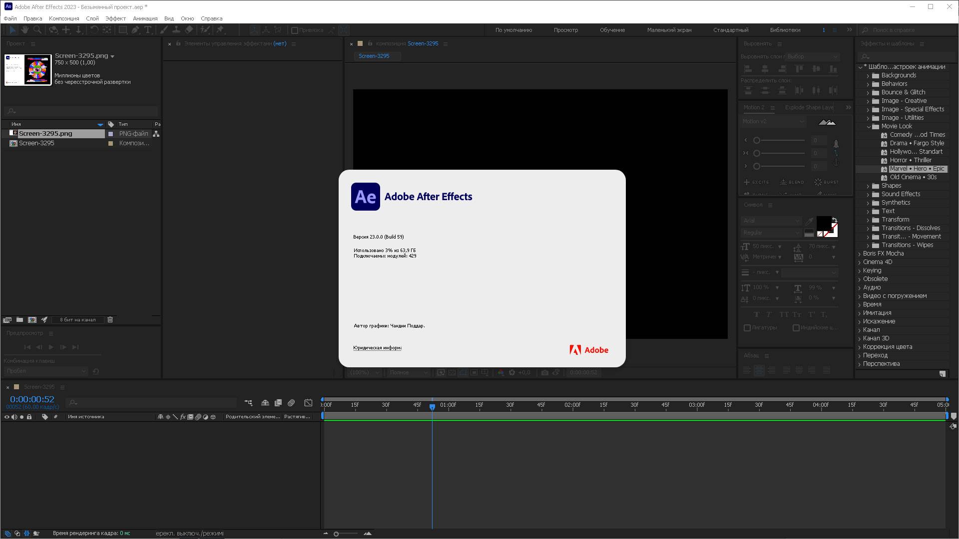Select the Rectangle shape tool
This screenshot has width=959, height=539.
click(x=122, y=30)
